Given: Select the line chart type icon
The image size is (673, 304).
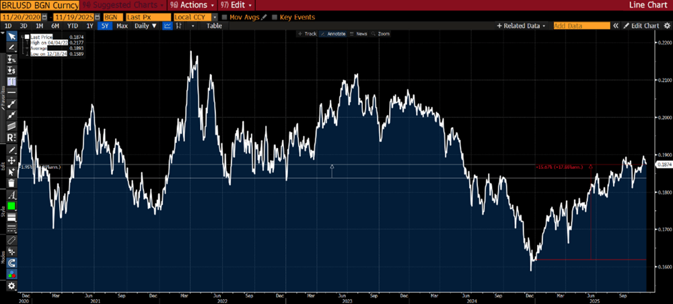Looking at the screenshot, I should pyautogui.click(x=166, y=26).
